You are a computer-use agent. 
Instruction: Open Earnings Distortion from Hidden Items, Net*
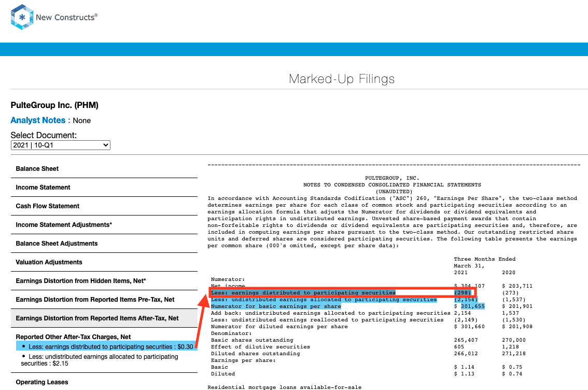pos(104,281)
